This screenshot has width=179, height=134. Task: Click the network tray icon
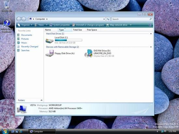(x=162, y=131)
